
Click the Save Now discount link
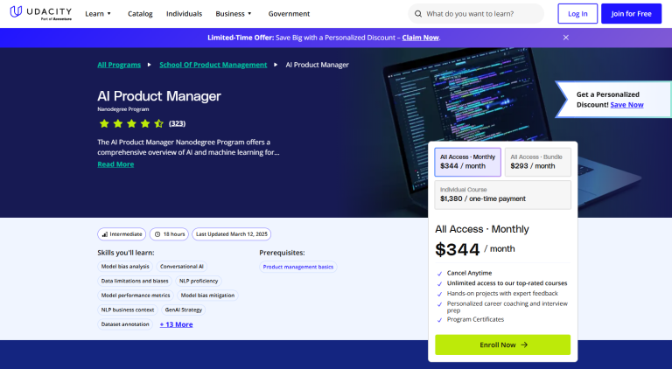coord(627,104)
